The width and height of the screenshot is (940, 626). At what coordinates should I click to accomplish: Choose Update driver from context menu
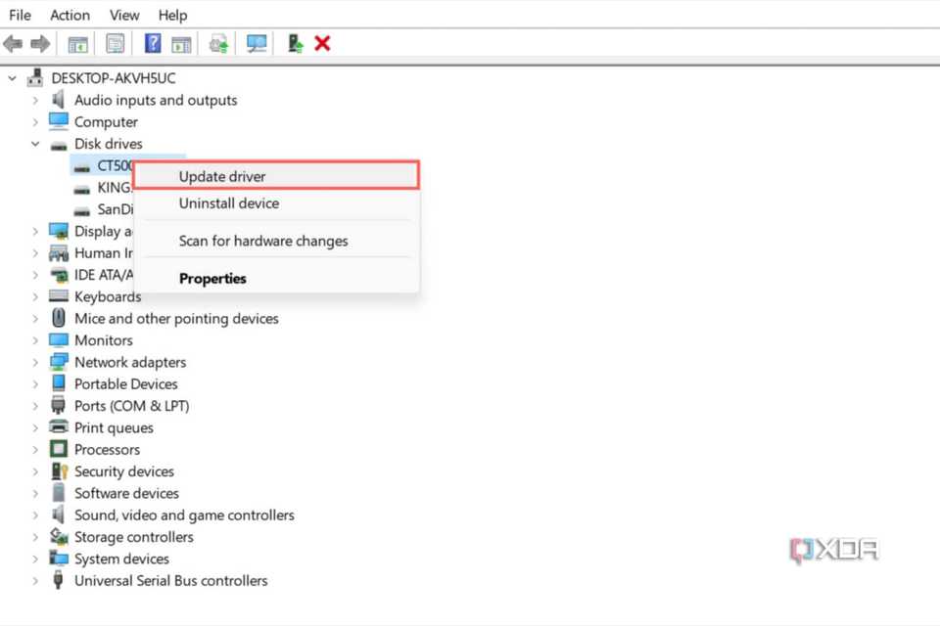pyautogui.click(x=276, y=175)
